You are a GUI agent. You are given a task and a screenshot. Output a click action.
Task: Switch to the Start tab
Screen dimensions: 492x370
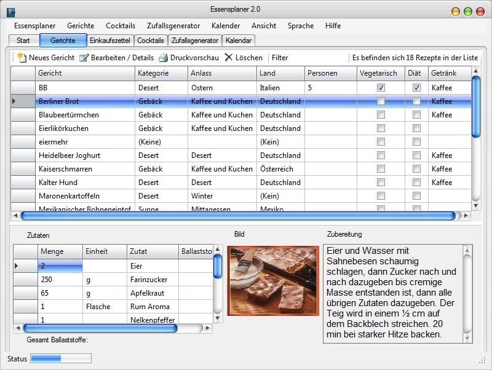coord(23,41)
